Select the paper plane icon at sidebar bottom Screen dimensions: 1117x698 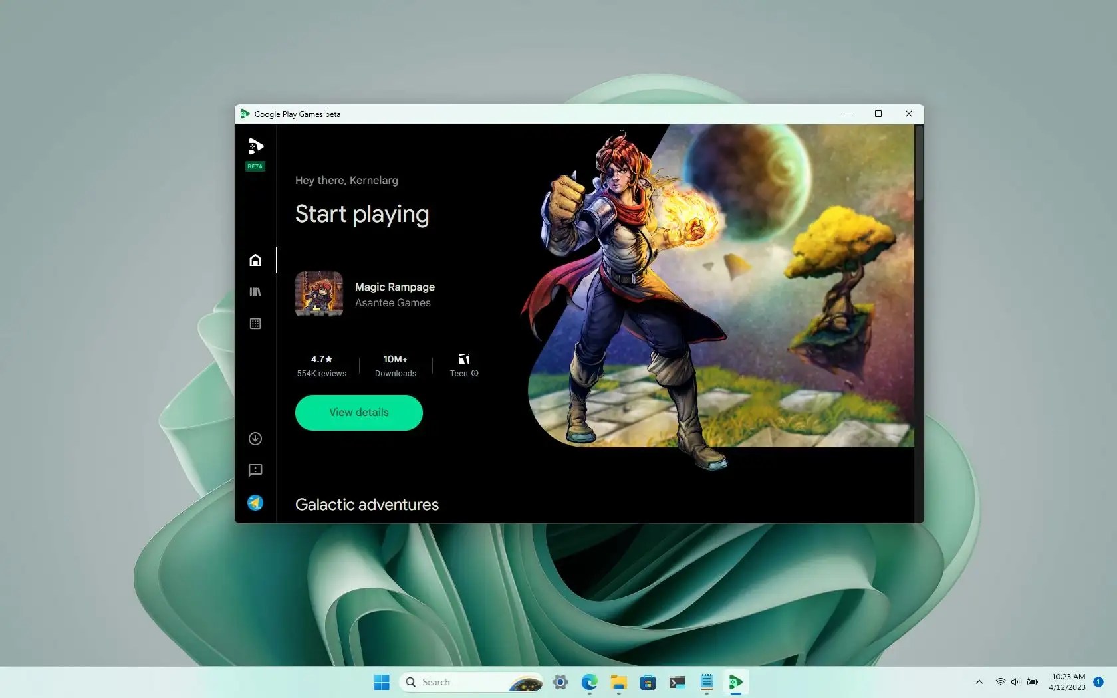tap(255, 503)
